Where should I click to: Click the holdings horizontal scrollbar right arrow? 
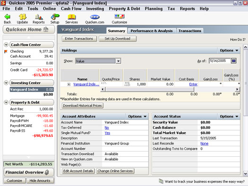(x=237, y=89)
